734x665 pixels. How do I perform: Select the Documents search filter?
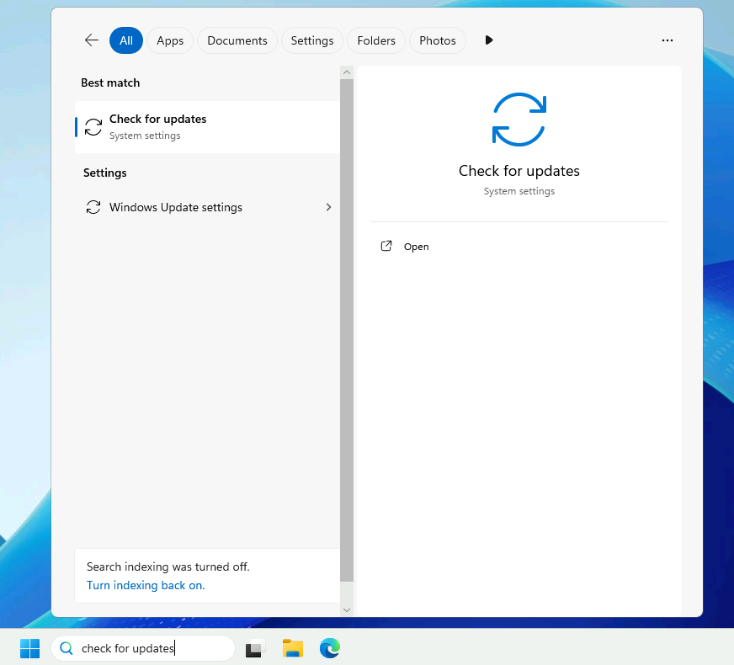click(237, 40)
